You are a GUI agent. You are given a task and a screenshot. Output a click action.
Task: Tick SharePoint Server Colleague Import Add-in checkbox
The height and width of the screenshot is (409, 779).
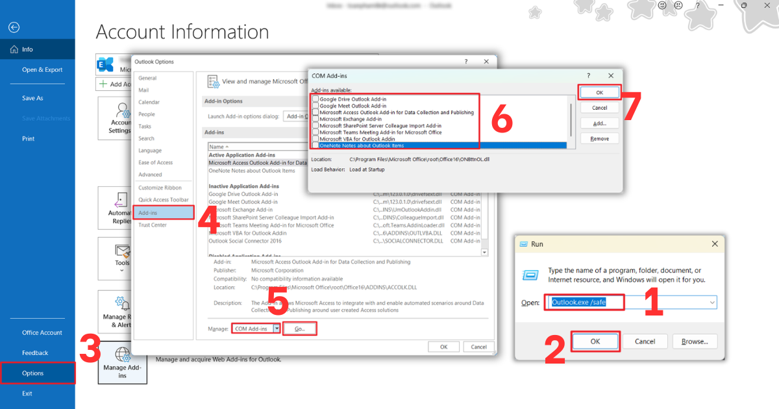pyautogui.click(x=315, y=125)
